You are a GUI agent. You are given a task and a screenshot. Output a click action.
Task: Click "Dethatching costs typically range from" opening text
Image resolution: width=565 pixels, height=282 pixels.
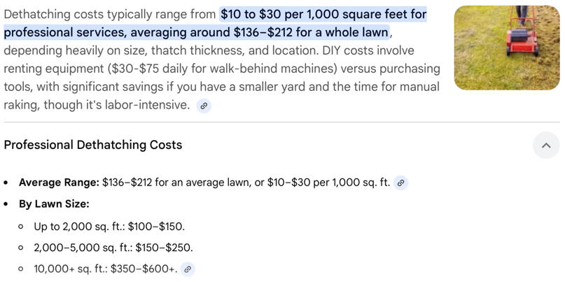pyautogui.click(x=109, y=15)
